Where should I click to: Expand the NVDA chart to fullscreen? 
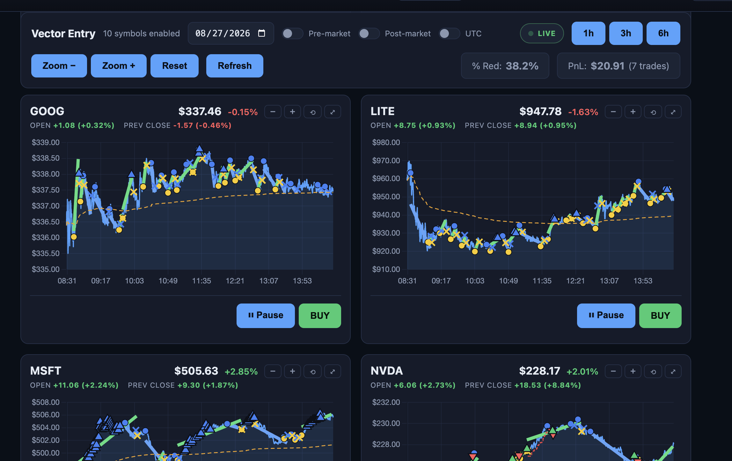[673, 371]
